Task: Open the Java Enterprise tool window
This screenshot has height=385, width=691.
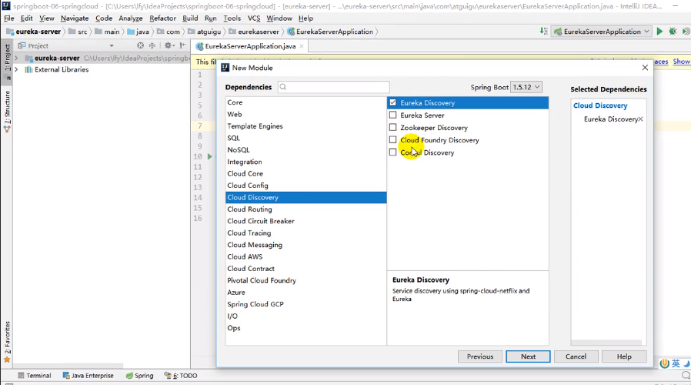Action: pos(88,375)
